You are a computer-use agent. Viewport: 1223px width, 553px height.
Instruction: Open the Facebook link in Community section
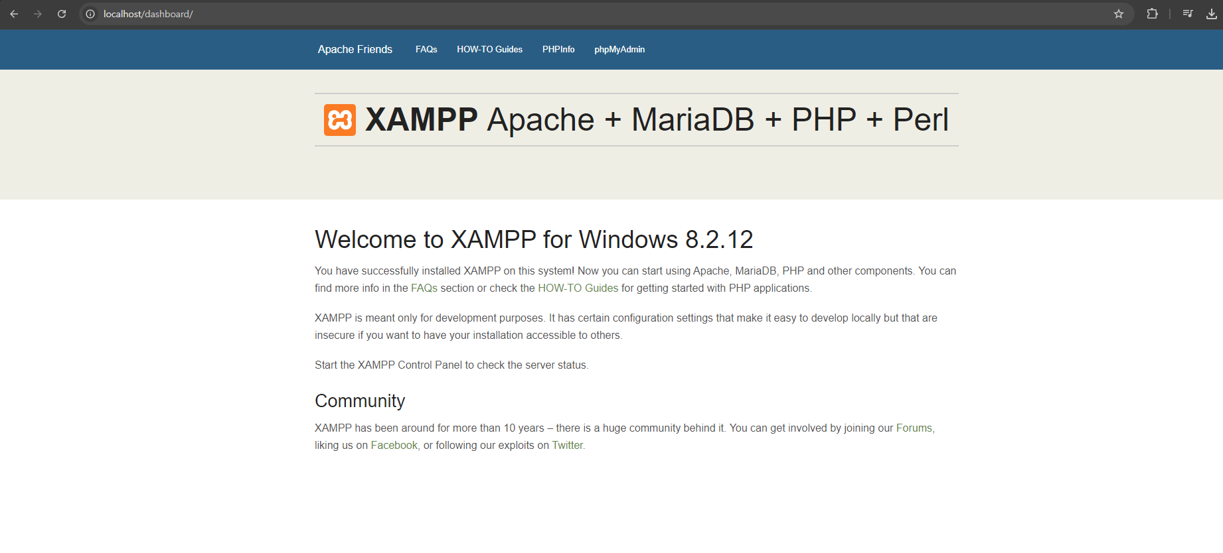point(394,445)
